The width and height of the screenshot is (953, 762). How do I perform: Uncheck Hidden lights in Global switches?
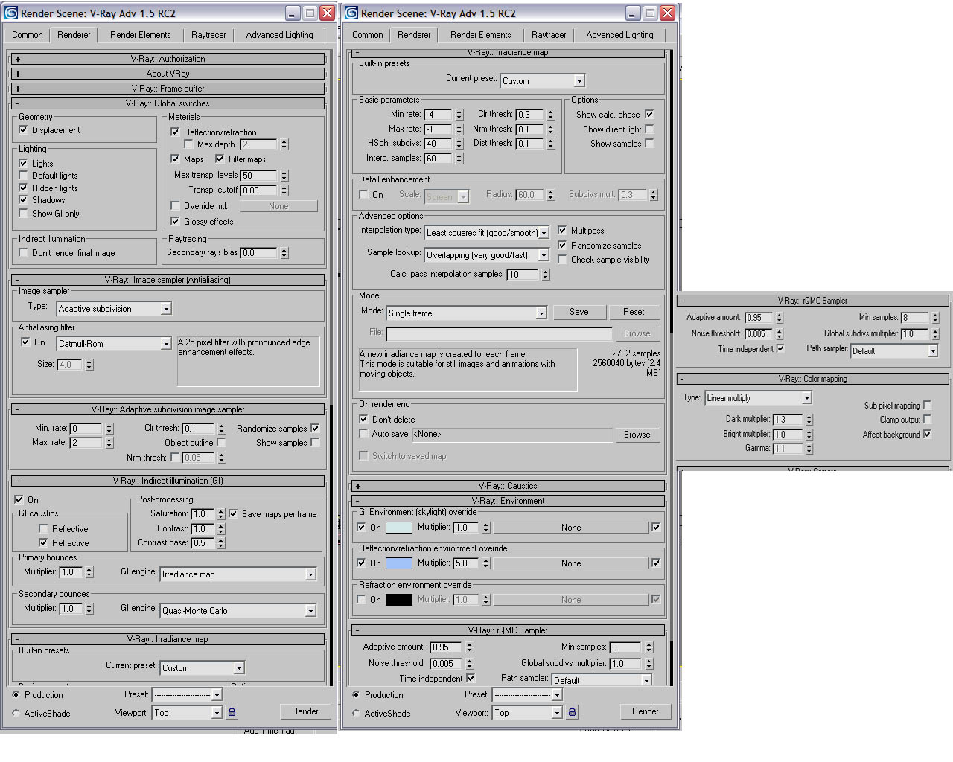point(23,188)
